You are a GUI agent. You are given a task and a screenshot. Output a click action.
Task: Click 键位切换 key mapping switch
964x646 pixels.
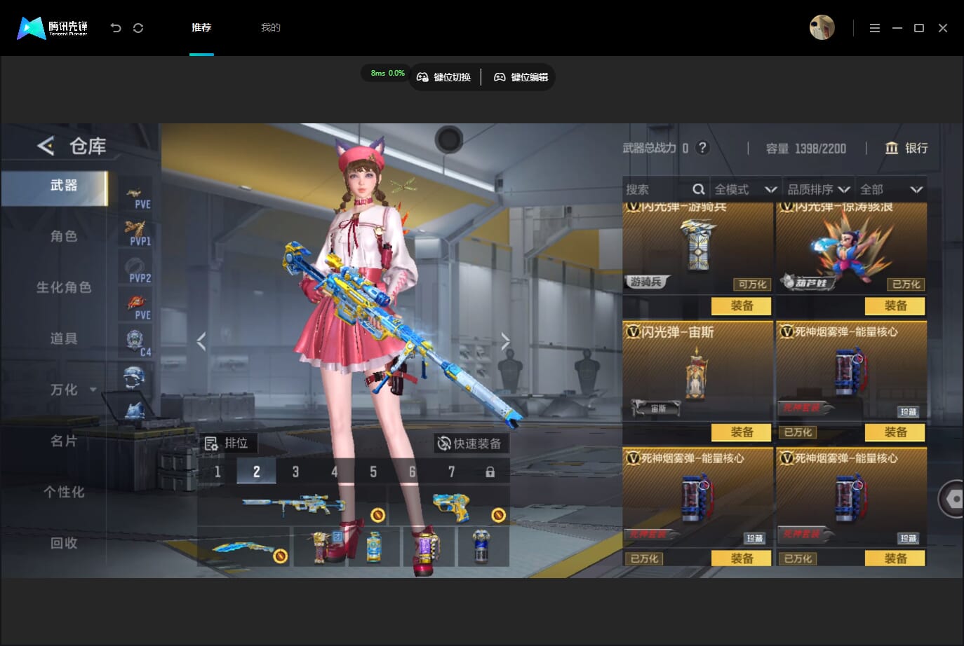coord(444,77)
